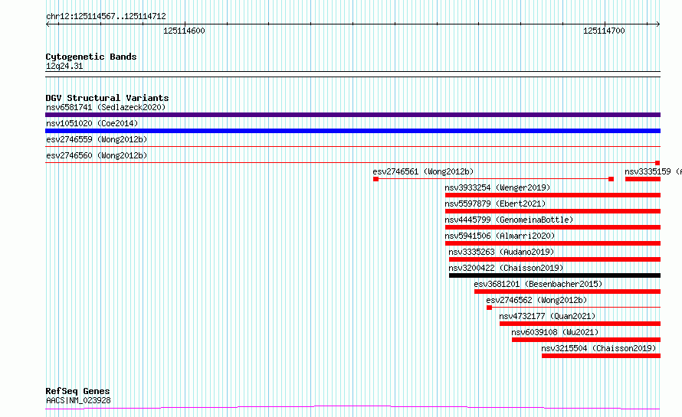Open nsv6039108 (Wu2021) variant
The height and width of the screenshot is (417, 682).
pos(555,332)
